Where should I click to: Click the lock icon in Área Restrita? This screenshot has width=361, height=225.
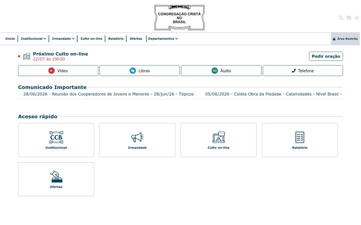point(334,39)
